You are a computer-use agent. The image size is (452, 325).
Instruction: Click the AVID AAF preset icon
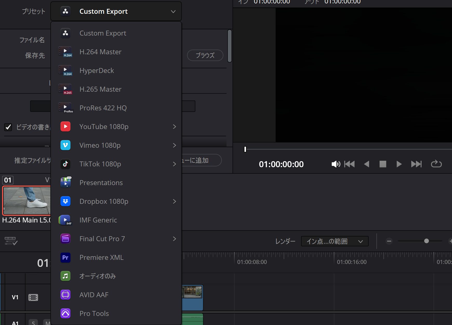pos(65,295)
